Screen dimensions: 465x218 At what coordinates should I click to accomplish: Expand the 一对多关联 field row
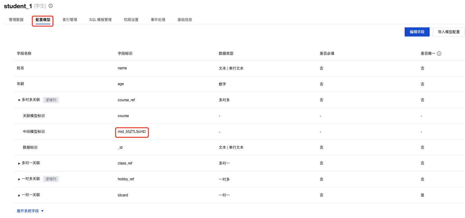tap(19, 179)
